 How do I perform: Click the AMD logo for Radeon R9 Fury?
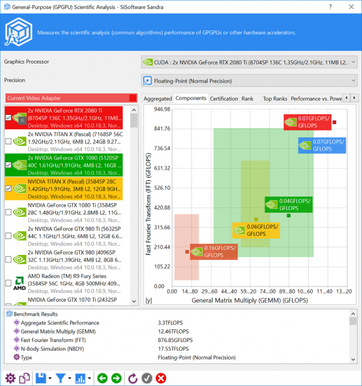(20, 284)
